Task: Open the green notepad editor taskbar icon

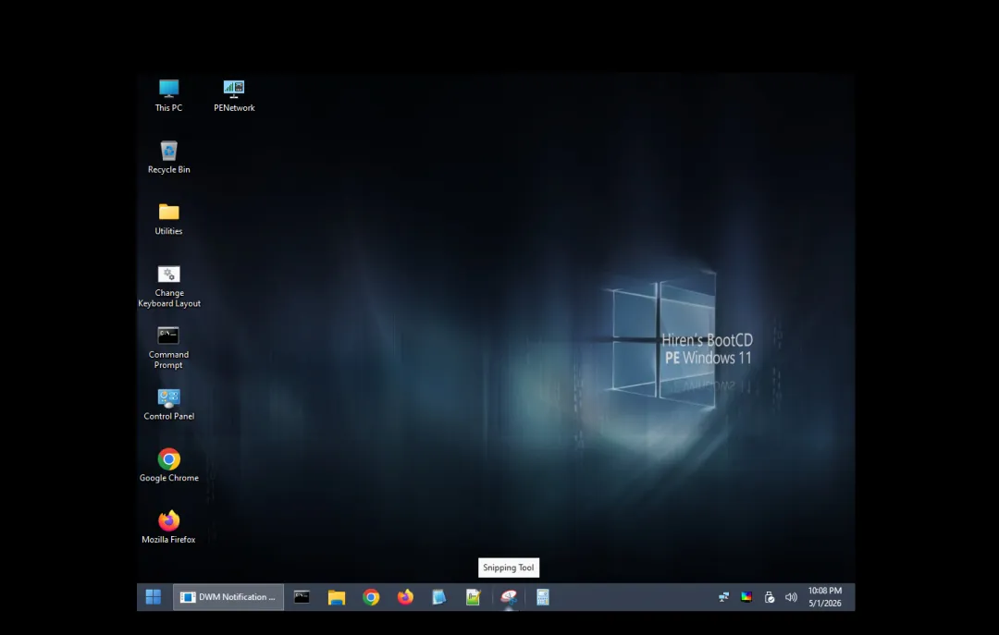Action: pyautogui.click(x=473, y=597)
